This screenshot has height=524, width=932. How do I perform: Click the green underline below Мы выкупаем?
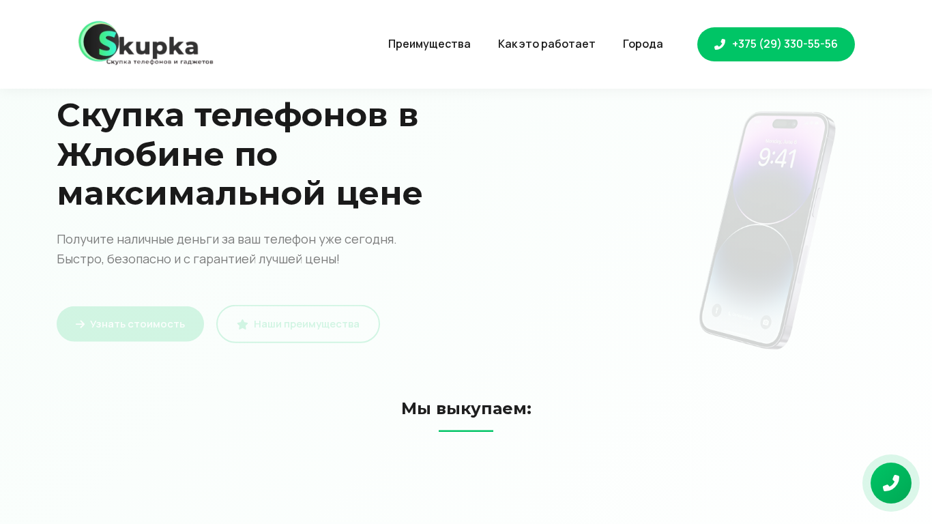pos(466,431)
